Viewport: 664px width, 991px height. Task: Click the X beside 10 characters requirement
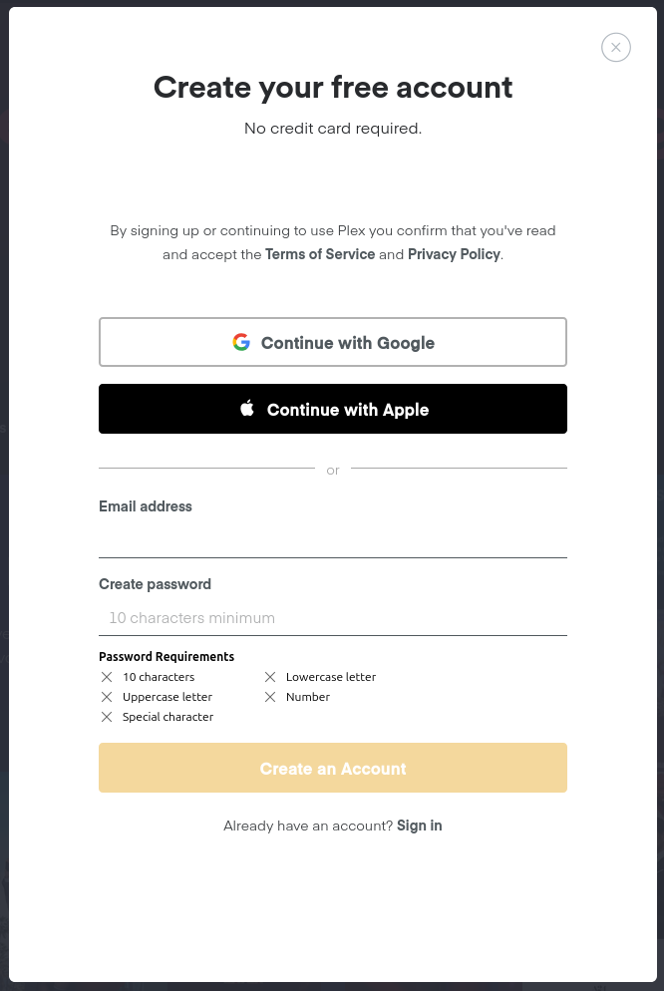107,677
